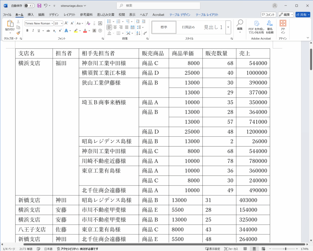Click the 共有 share button
Image resolution: width=313 pixels, height=251 pixels.
point(303,14)
